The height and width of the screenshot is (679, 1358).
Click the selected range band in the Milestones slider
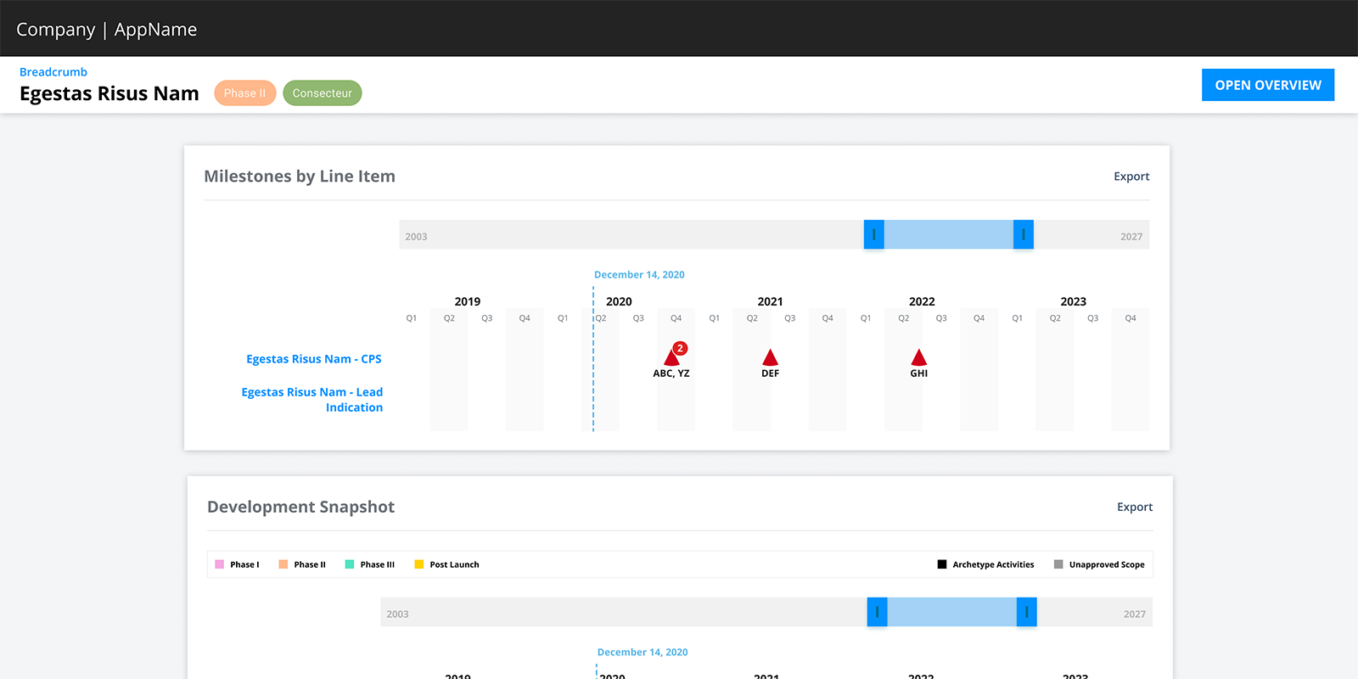pos(949,234)
